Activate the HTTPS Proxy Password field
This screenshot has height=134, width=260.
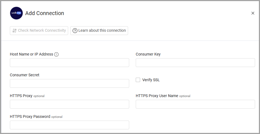tap(70, 125)
